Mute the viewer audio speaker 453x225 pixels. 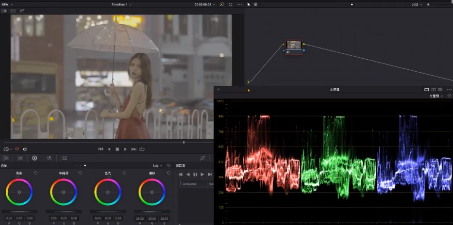pos(25,149)
